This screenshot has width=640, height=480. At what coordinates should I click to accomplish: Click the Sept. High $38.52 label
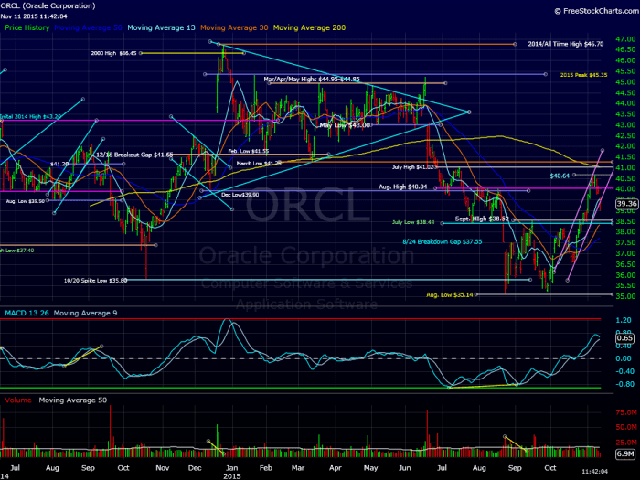[482, 219]
